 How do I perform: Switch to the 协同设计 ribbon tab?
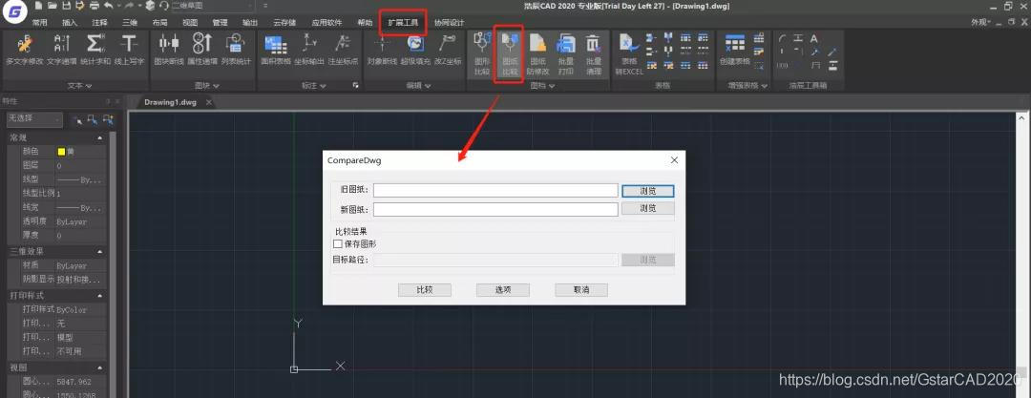tap(449, 22)
